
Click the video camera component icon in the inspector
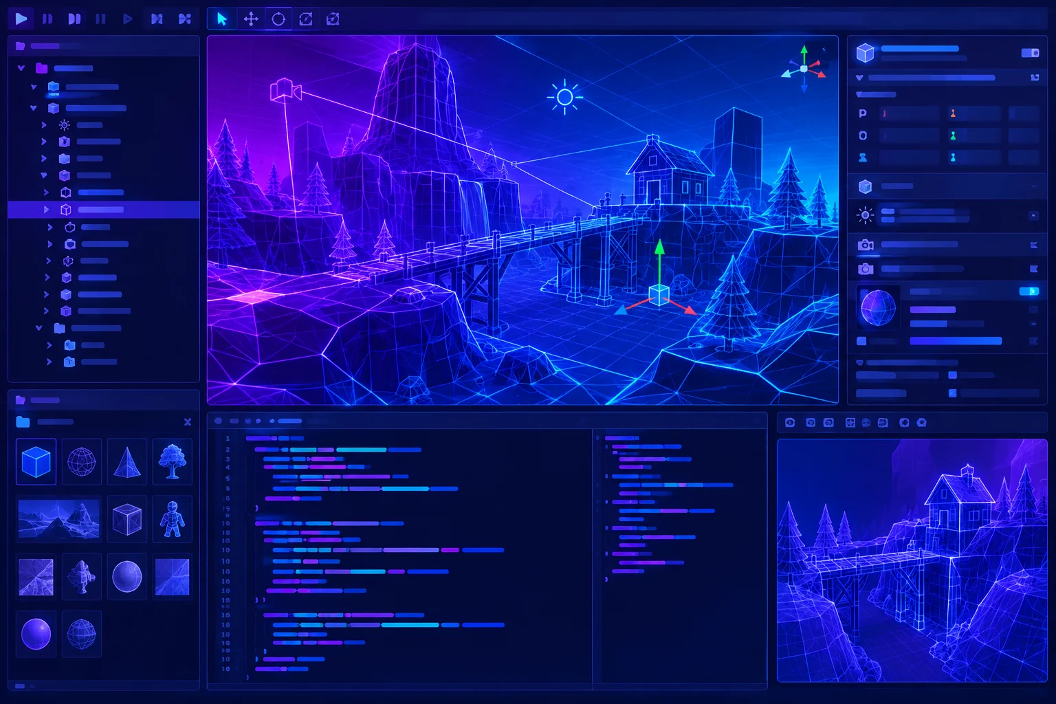[866, 245]
